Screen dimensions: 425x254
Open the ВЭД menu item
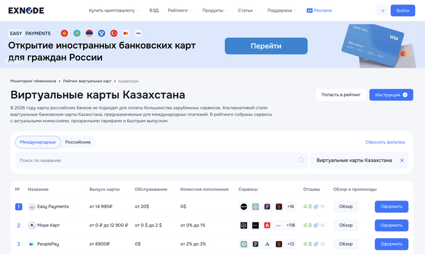click(x=154, y=10)
